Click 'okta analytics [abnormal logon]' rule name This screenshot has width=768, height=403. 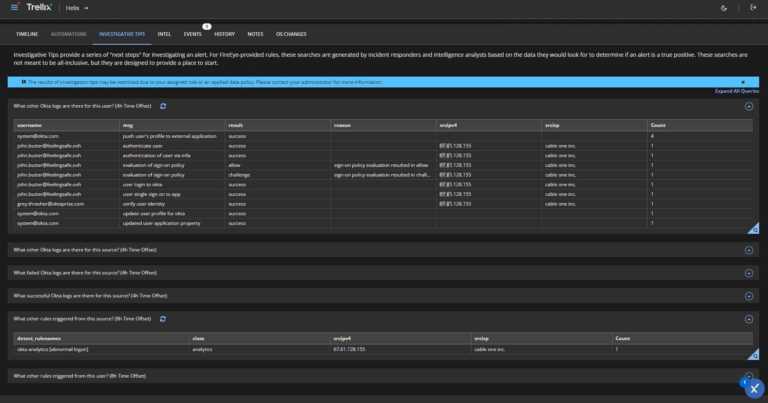(x=53, y=349)
